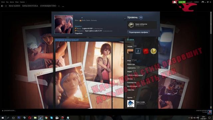Open Task View on the taskbar
This screenshot has height=120, width=213.
tap(13, 118)
